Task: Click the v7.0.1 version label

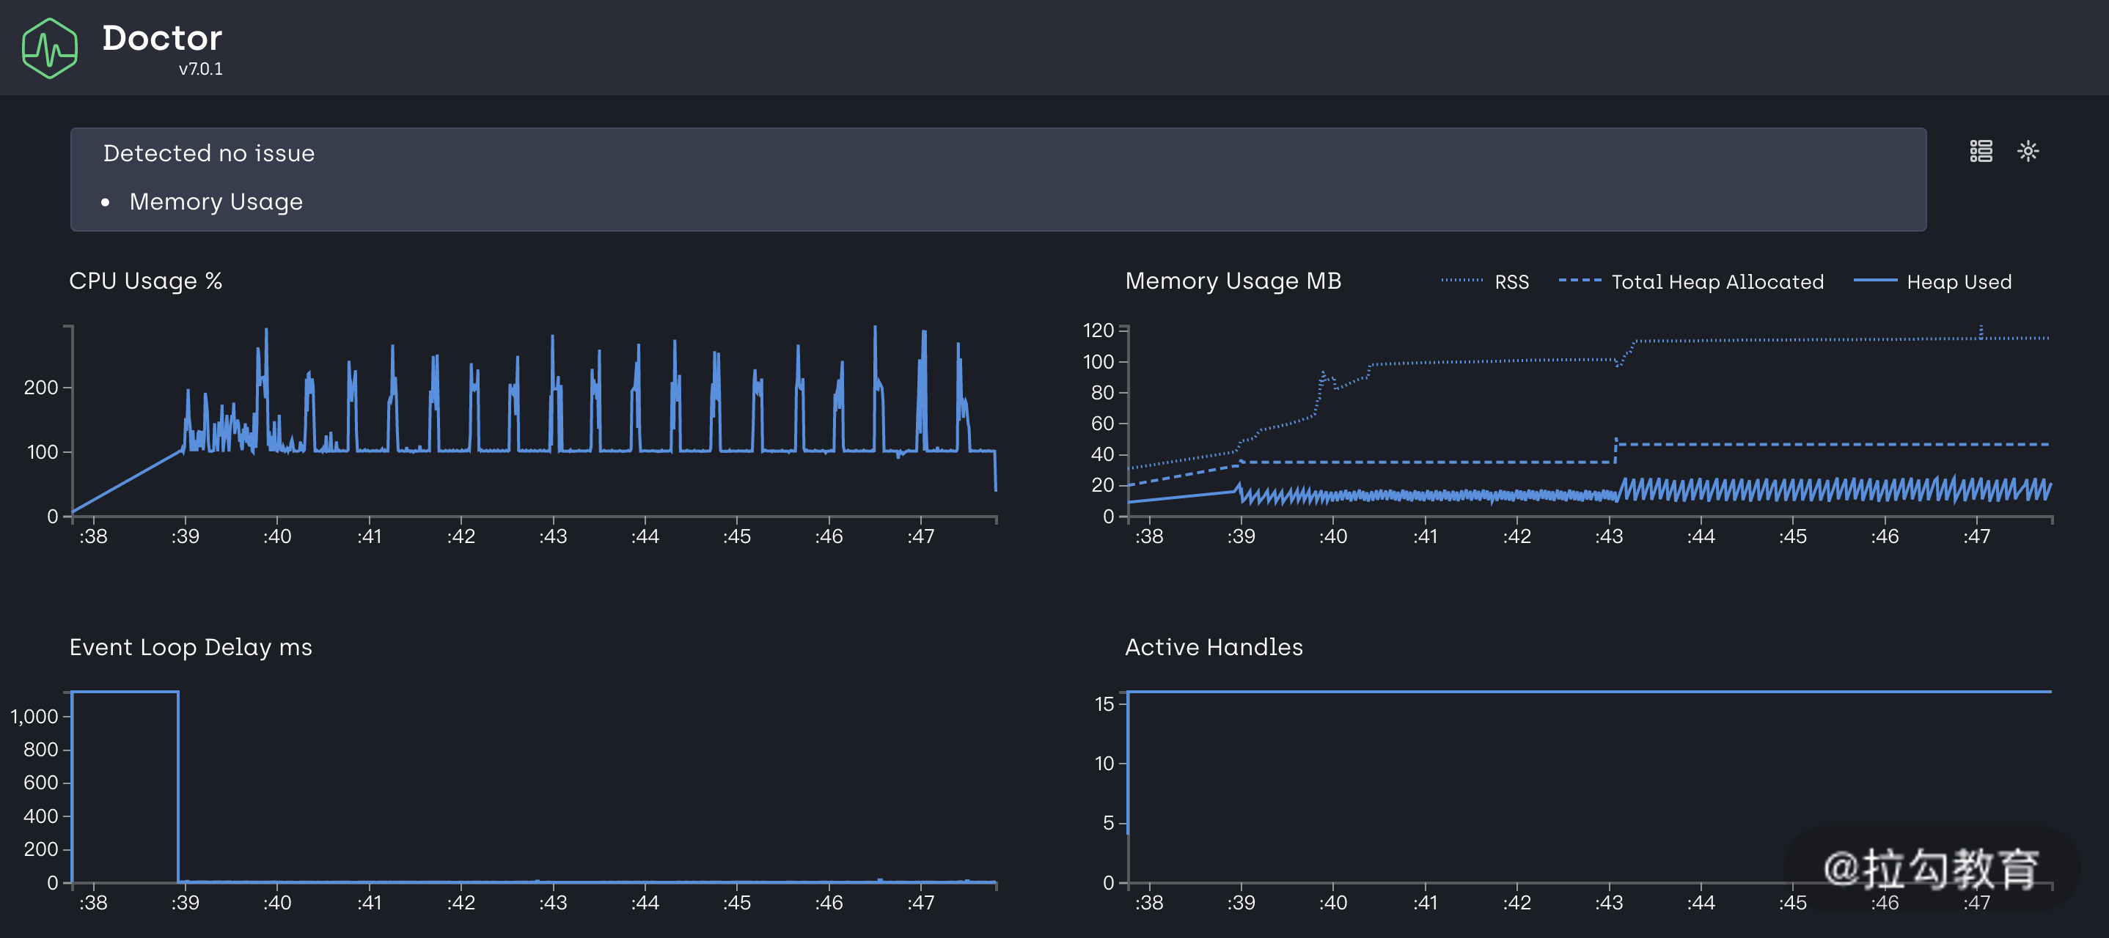Action: (x=201, y=70)
